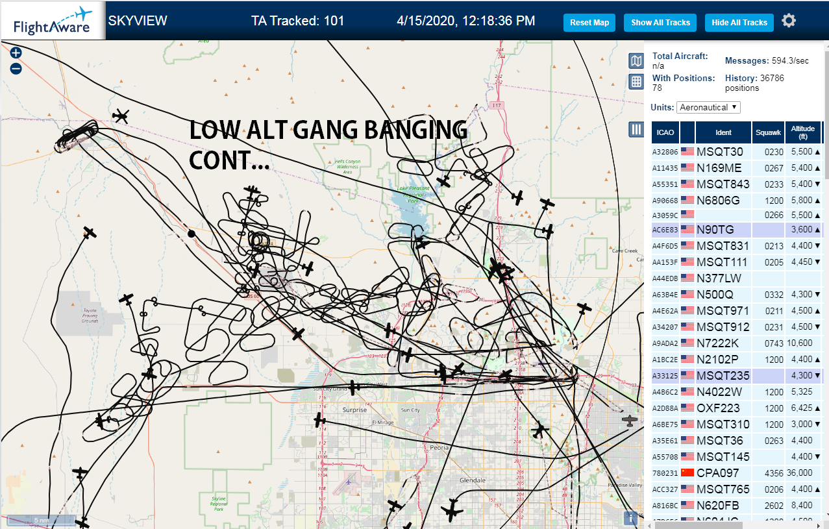Click the Total Aircraft label
Screen dimensions: 829x529
[680, 56]
